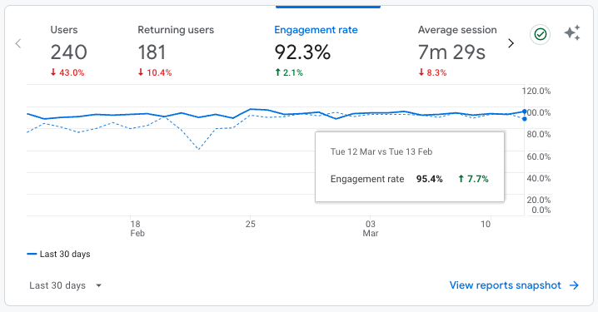598x312 pixels.
Task: Click the 10 x-axis date label
Action: click(x=485, y=224)
